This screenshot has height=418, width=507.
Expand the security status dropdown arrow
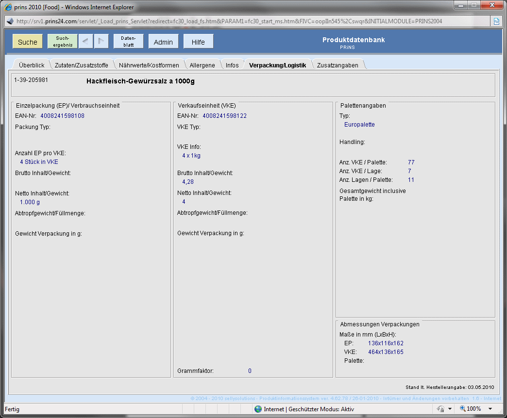pos(450,409)
